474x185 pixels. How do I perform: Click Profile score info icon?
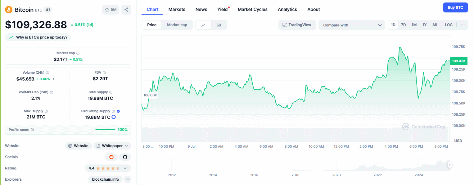(32, 130)
